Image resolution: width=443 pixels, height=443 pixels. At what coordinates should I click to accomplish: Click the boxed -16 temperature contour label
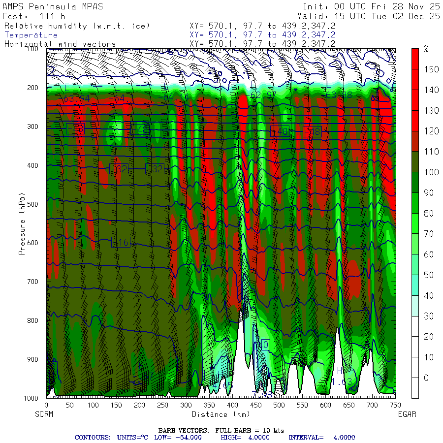point(121,242)
